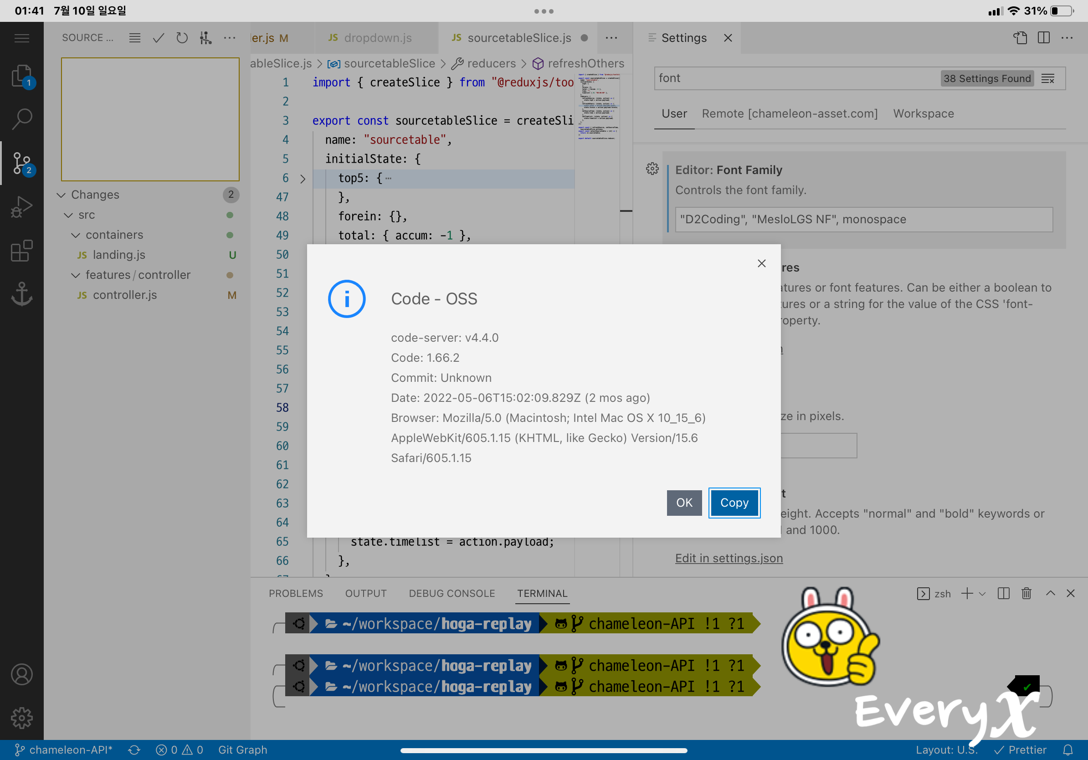This screenshot has width=1088, height=760.
Task: Switch to the PROBLEMS panel tab
Action: tap(296, 593)
